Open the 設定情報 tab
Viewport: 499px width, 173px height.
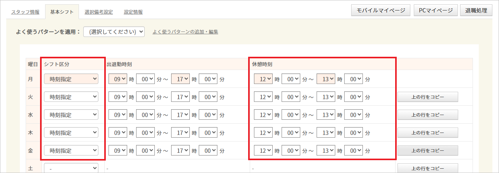point(133,12)
